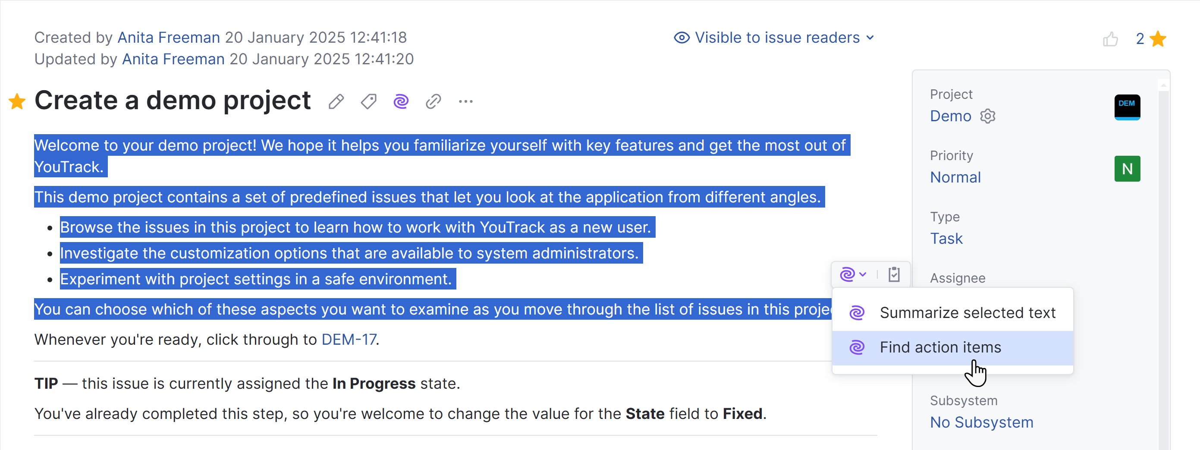Open AI assistant icon next to title
The image size is (1200, 450).
(401, 101)
